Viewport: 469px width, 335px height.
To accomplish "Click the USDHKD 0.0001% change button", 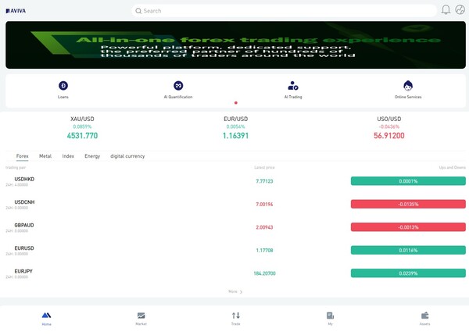I will [408, 181].
